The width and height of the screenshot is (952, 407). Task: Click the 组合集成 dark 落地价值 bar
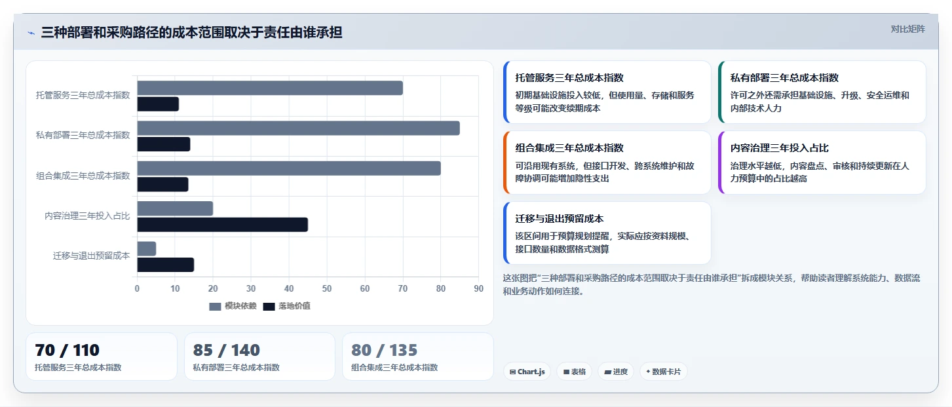pos(162,184)
